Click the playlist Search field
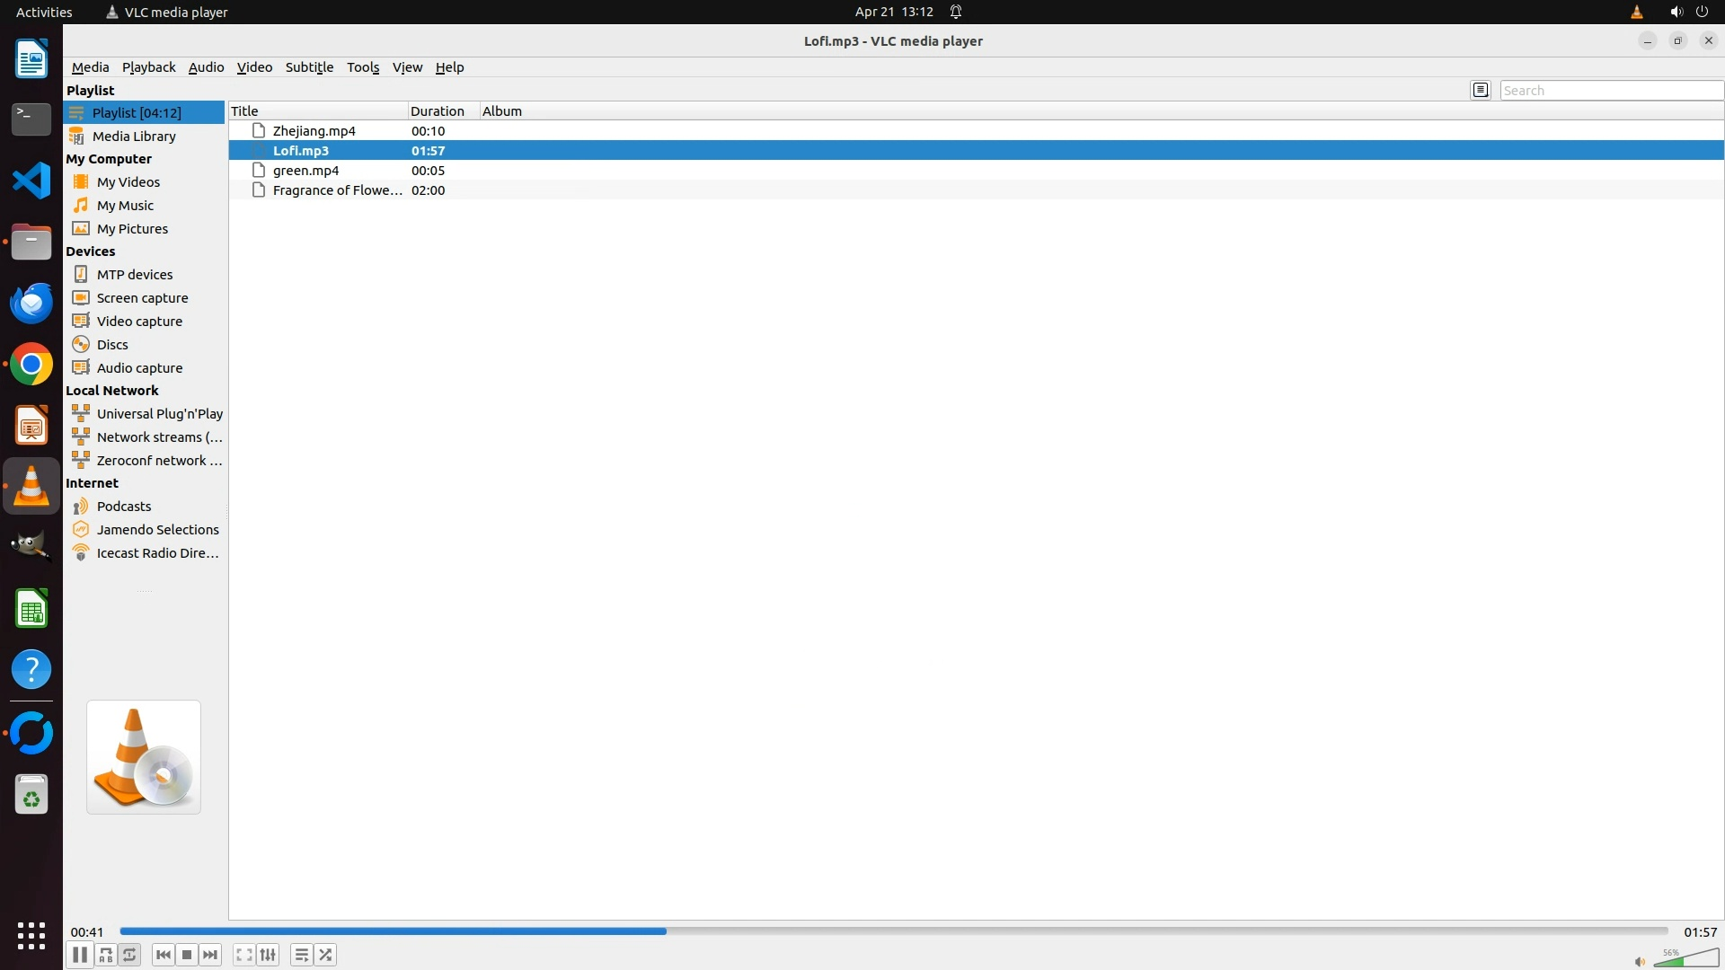 [x=1610, y=90]
